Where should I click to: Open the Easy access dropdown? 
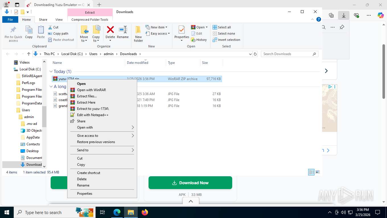point(157,33)
